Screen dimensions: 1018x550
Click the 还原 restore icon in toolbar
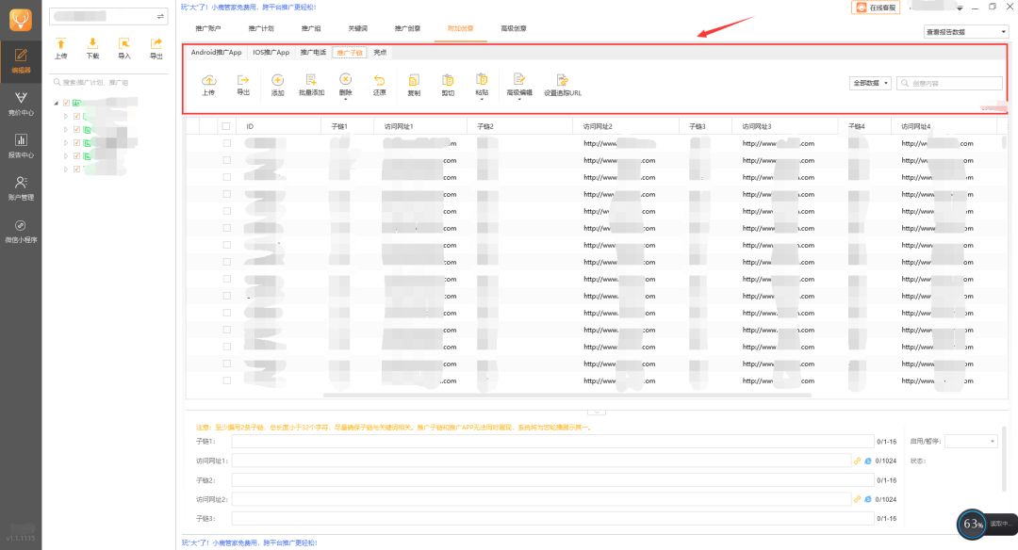(379, 81)
